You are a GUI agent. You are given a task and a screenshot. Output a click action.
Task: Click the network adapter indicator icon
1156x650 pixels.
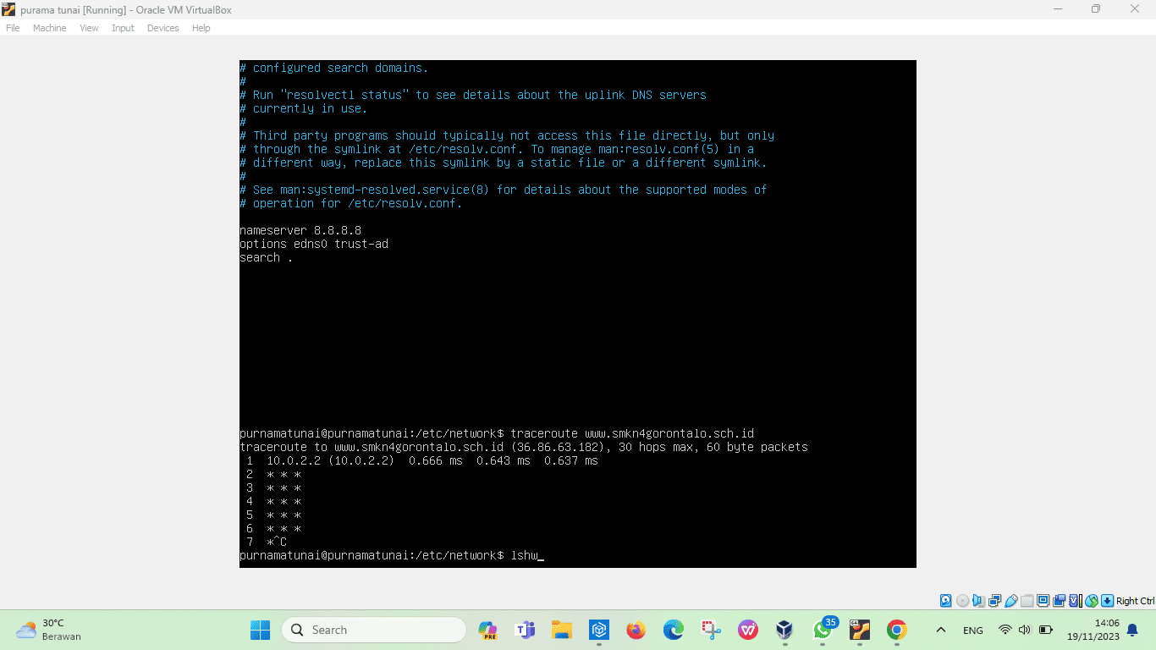(994, 601)
